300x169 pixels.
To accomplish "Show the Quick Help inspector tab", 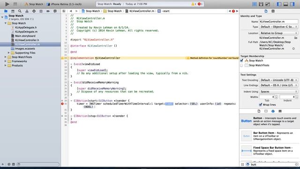I will pyautogui.click(x=273, y=11).
